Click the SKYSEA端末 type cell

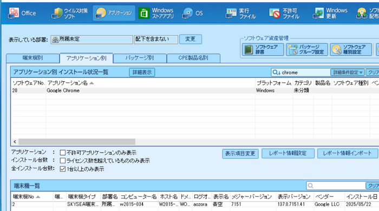pos(83,205)
